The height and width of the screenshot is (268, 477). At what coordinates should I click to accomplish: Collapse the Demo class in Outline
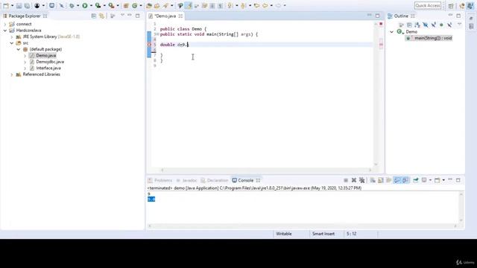(x=392, y=31)
